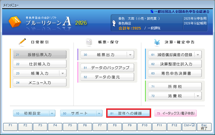Click データの復元 restore button
Viewport: 215px width, 135px height.
coord(107,77)
